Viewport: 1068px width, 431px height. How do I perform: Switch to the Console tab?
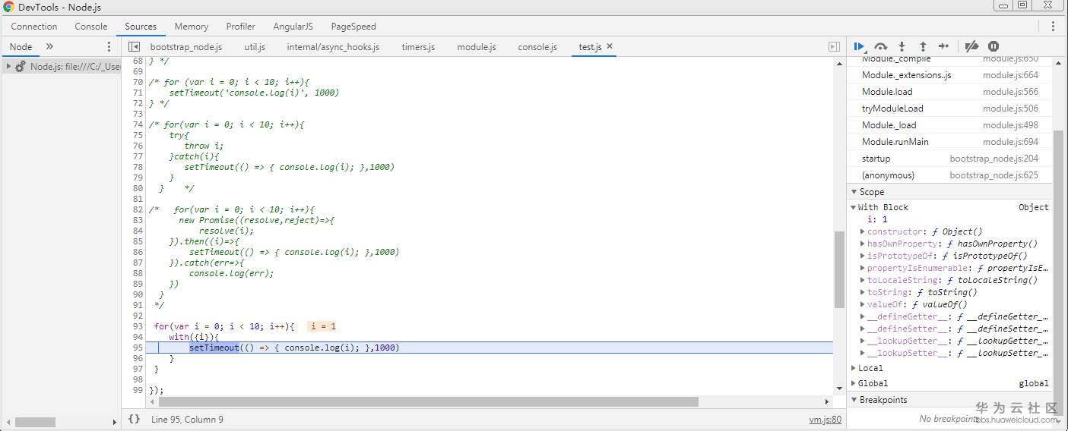(90, 27)
